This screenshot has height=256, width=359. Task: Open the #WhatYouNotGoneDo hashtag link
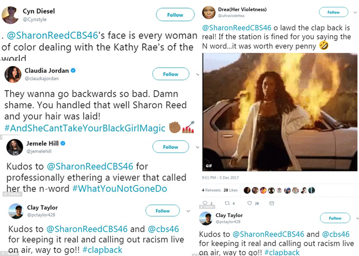tap(119, 188)
